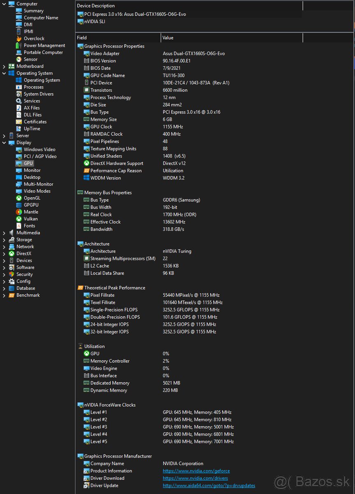Open the DirectX section

[x=24, y=253]
